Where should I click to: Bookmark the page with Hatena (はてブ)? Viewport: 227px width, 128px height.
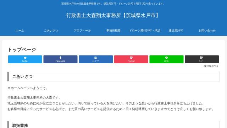[x=96, y=59]
